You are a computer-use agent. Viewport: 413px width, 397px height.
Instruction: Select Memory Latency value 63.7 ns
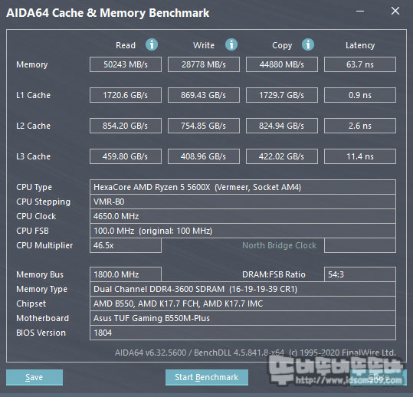[360, 64]
